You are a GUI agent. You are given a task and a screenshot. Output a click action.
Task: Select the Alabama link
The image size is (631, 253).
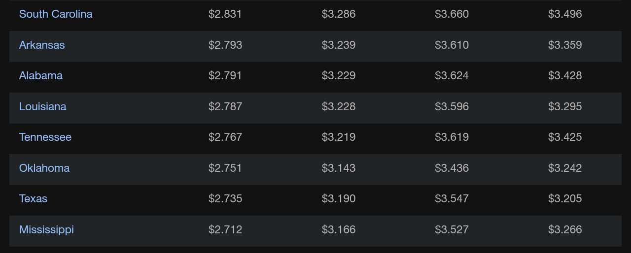(x=41, y=76)
